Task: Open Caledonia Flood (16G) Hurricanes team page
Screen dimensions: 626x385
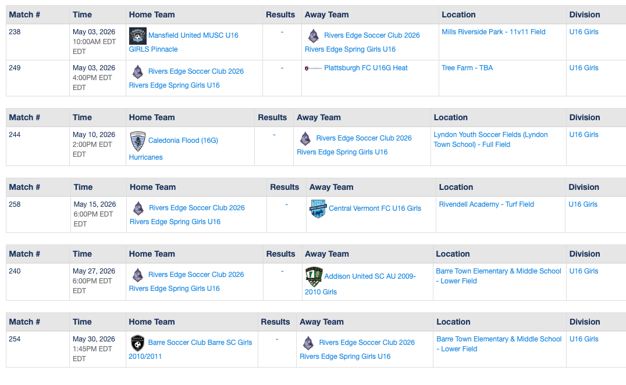Action: pyautogui.click(x=183, y=141)
